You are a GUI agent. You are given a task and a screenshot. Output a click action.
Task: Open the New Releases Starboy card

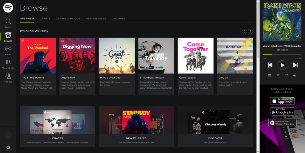[x=136, y=127]
